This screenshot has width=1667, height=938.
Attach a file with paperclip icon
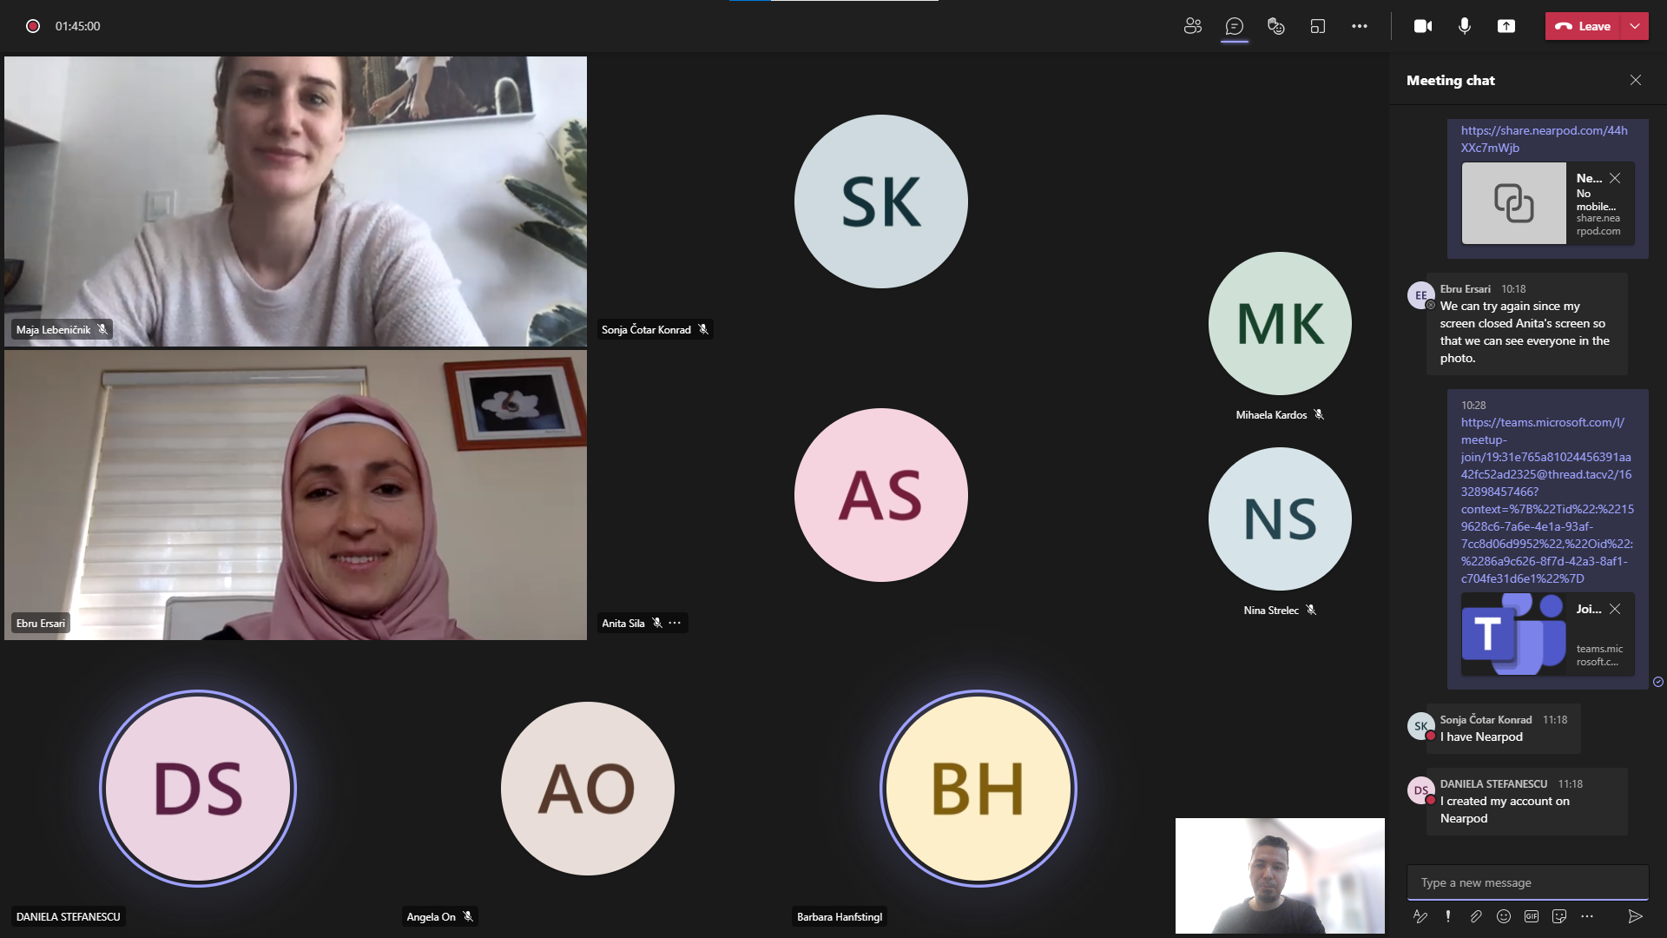click(x=1475, y=916)
